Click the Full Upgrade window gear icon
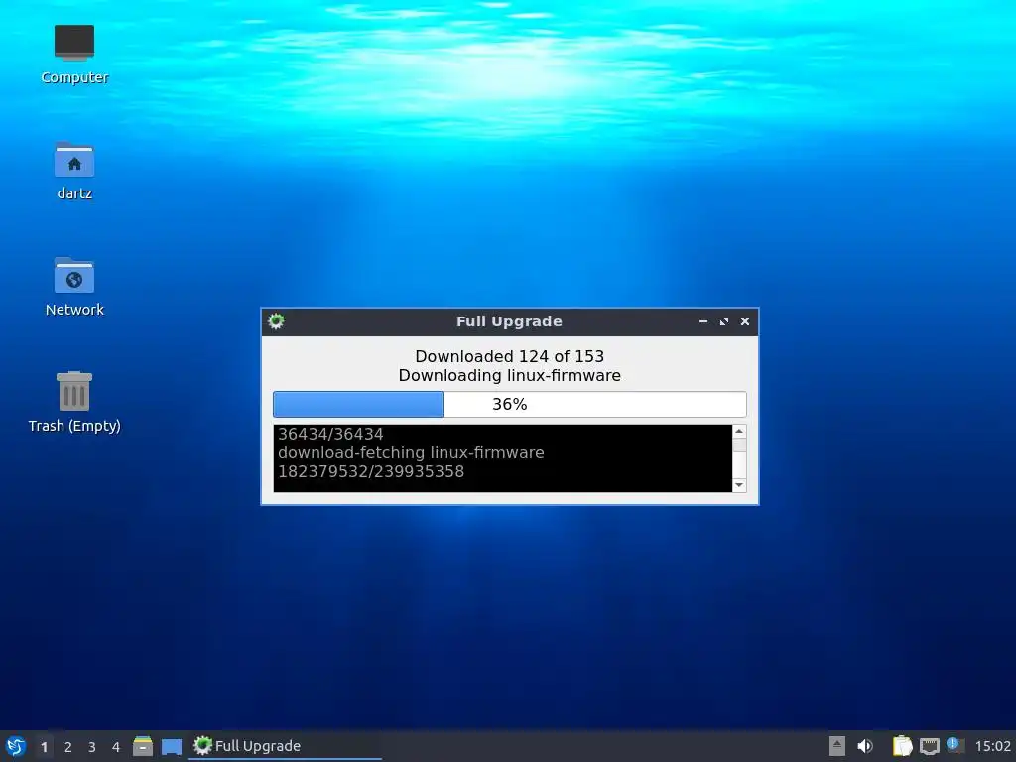Screen dimensions: 1016x762 pyautogui.click(x=276, y=321)
